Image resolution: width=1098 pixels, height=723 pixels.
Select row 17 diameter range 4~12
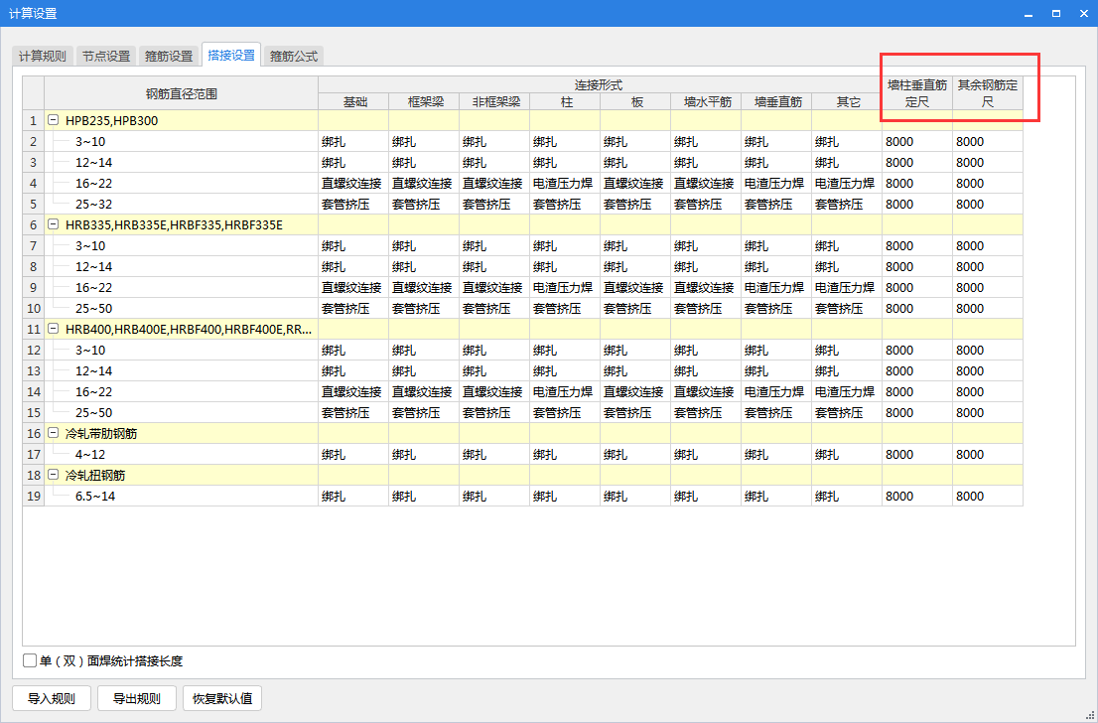pos(182,454)
